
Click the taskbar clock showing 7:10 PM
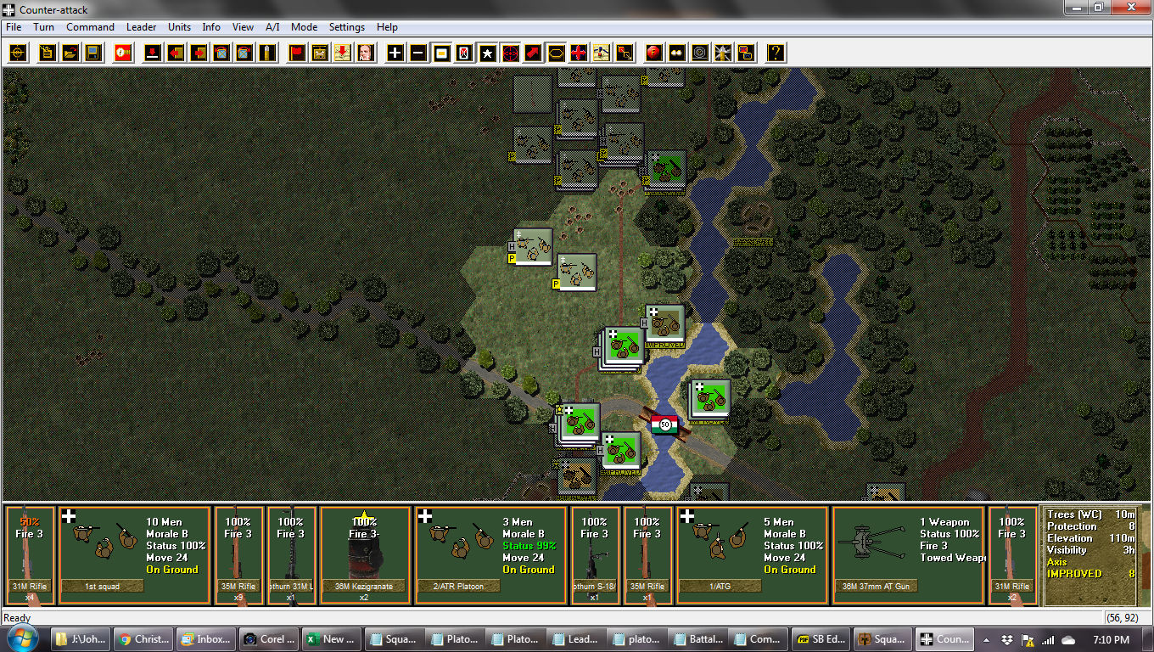(1111, 639)
